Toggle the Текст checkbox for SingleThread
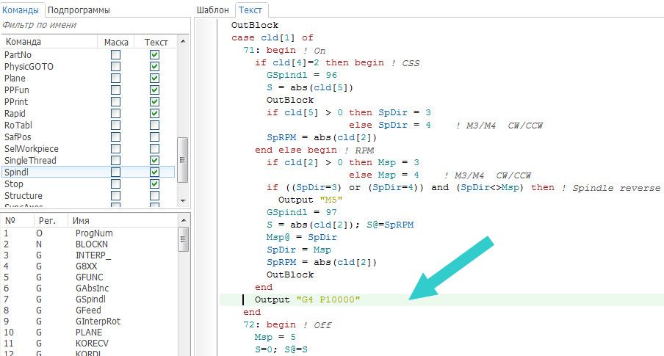664x356 pixels. (154, 161)
